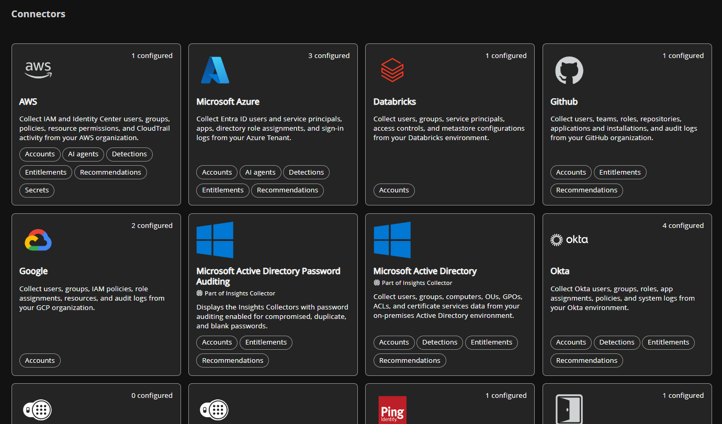Click the door logo icon in bottom row
Screen dimensions: 722x424
click(569, 409)
